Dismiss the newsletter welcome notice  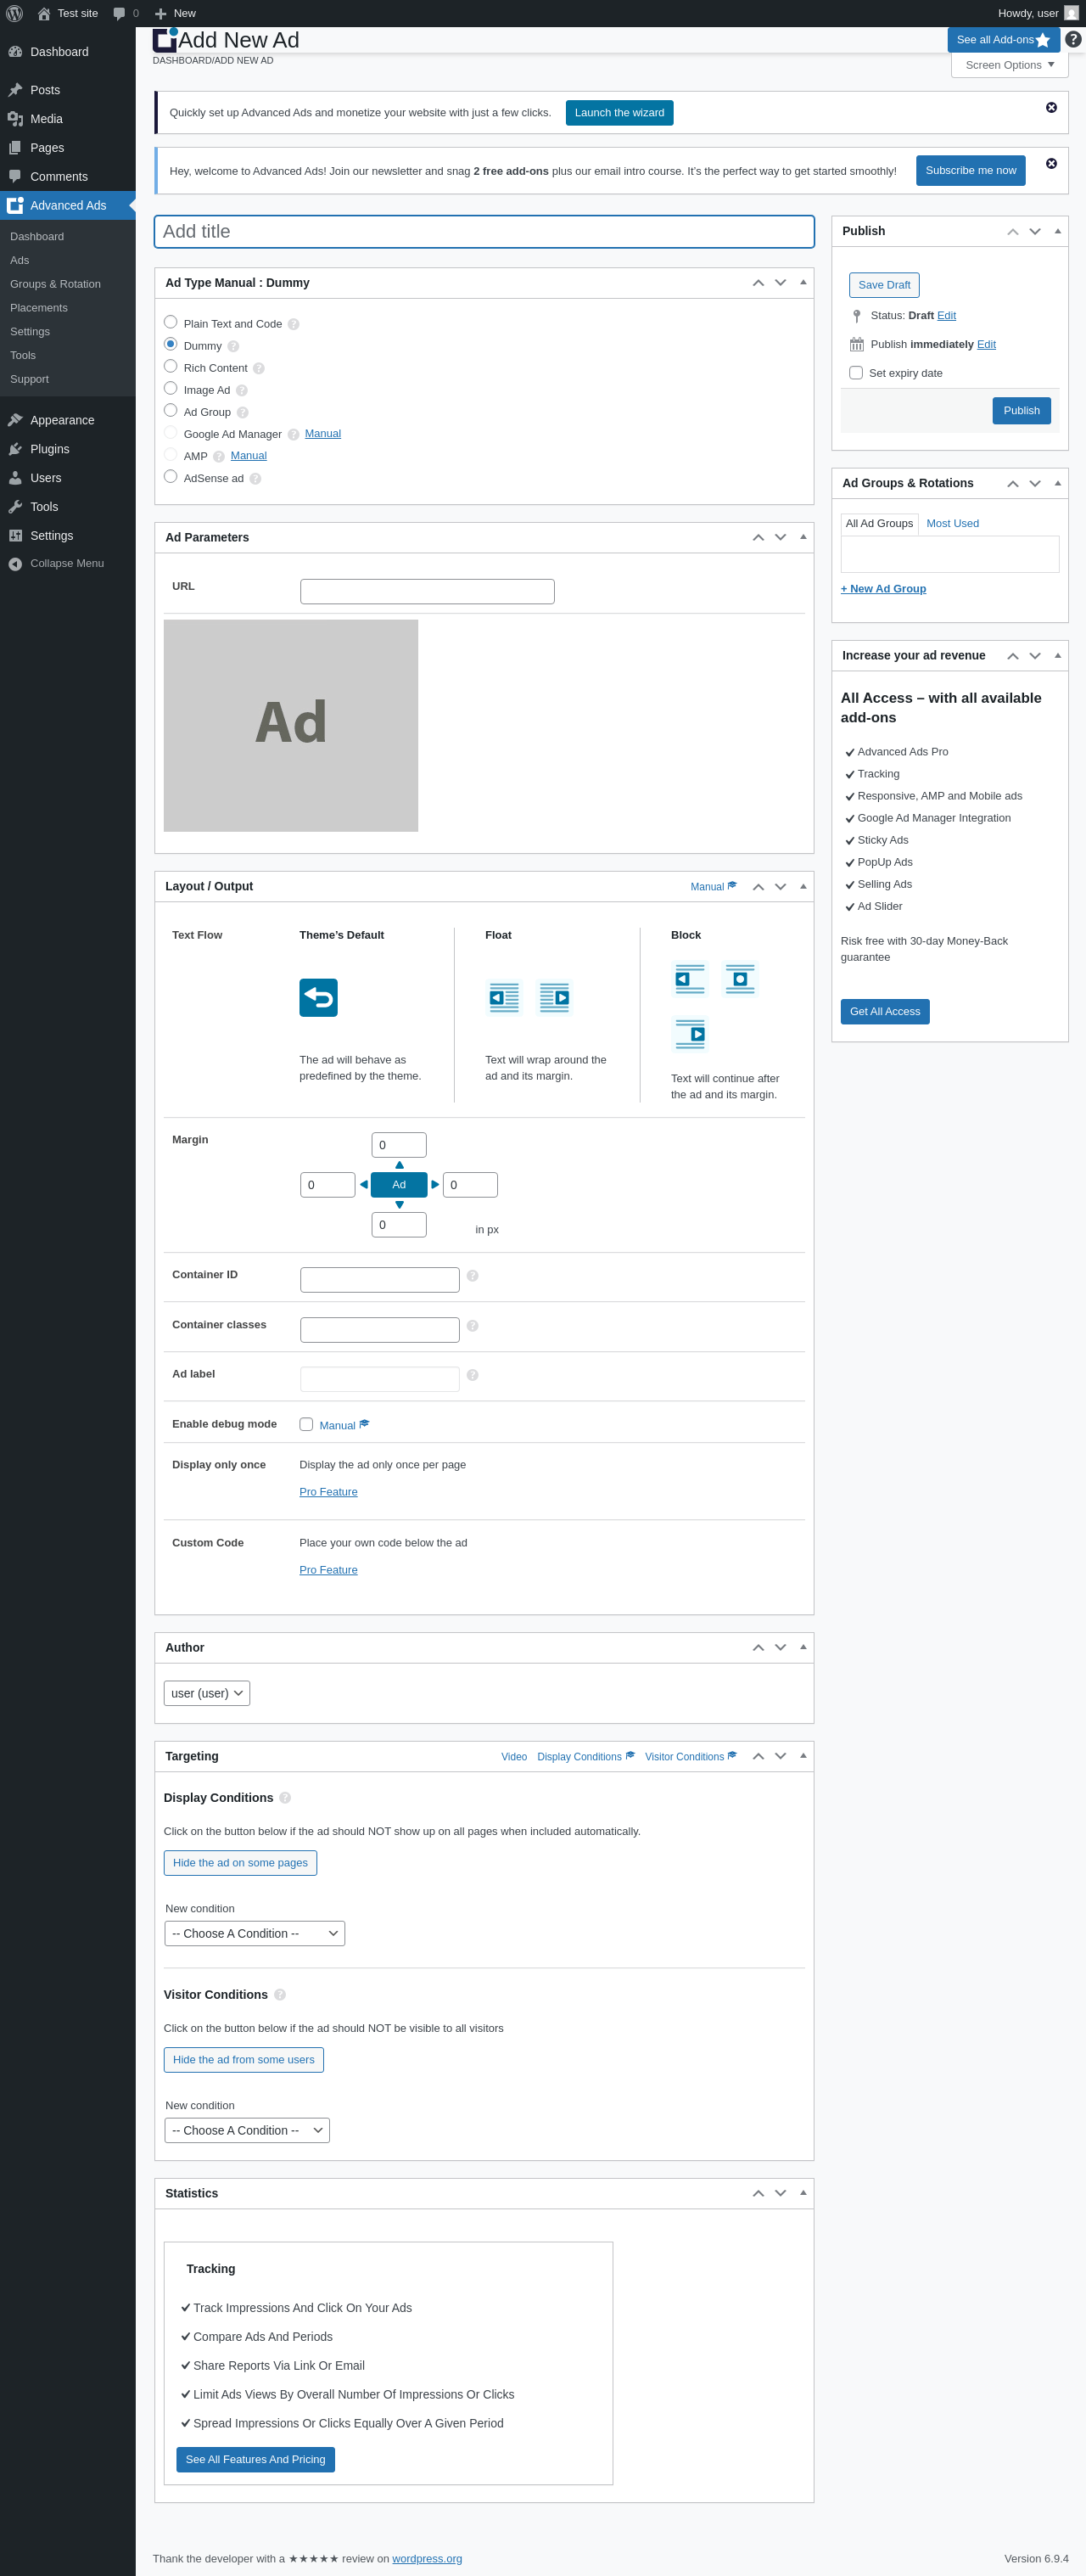1051,163
